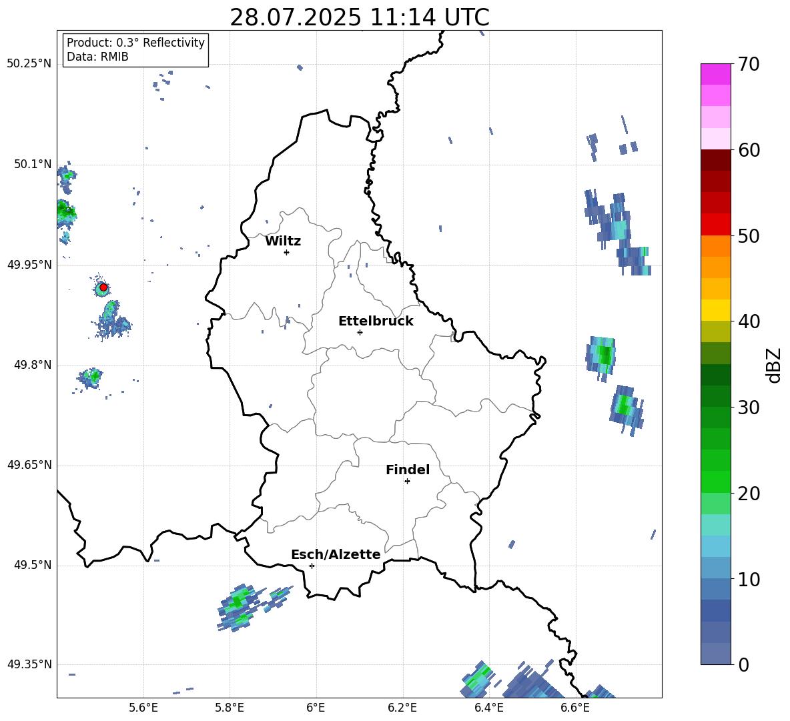Click the 60 colorbar tick label

(749, 150)
